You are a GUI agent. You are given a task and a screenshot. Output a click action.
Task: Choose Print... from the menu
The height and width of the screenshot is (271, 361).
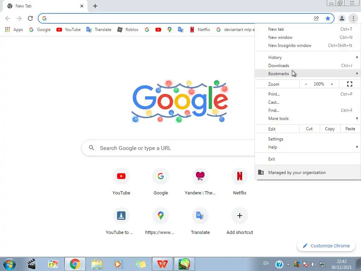coord(308,94)
